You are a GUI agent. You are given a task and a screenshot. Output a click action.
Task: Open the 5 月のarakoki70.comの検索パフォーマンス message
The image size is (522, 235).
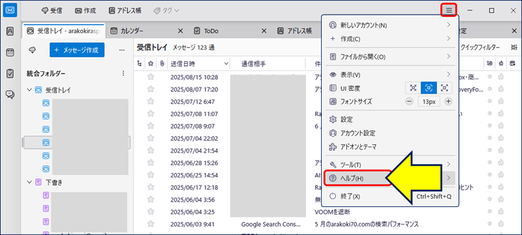click(x=367, y=224)
